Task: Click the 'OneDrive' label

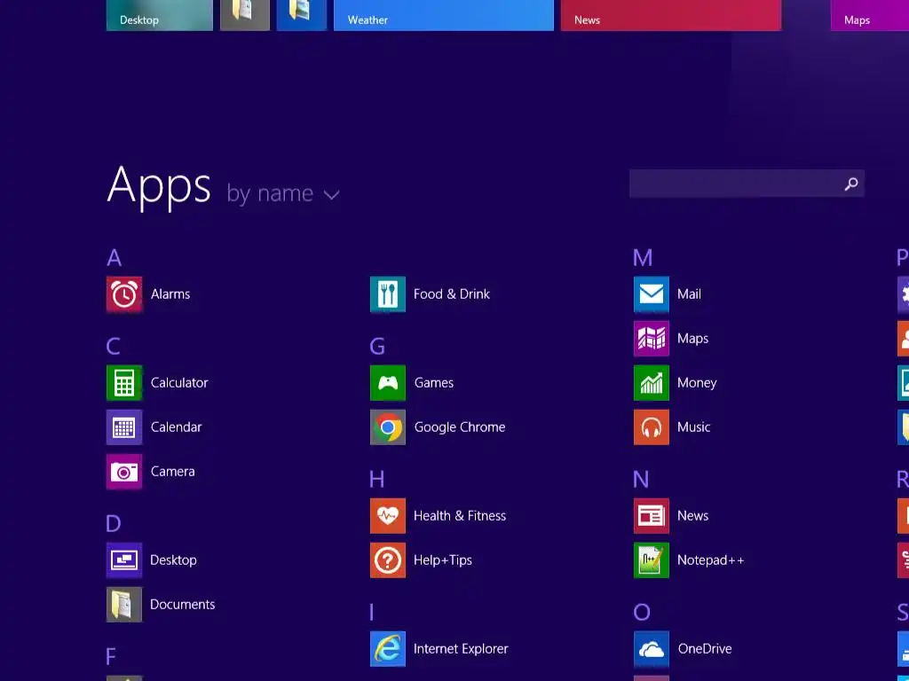Action: point(705,648)
